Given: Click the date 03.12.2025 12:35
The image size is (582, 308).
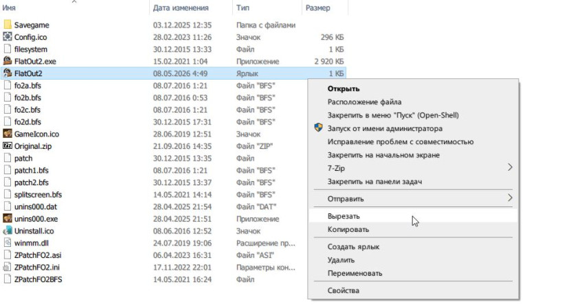Looking at the screenshot, I should [x=182, y=25].
